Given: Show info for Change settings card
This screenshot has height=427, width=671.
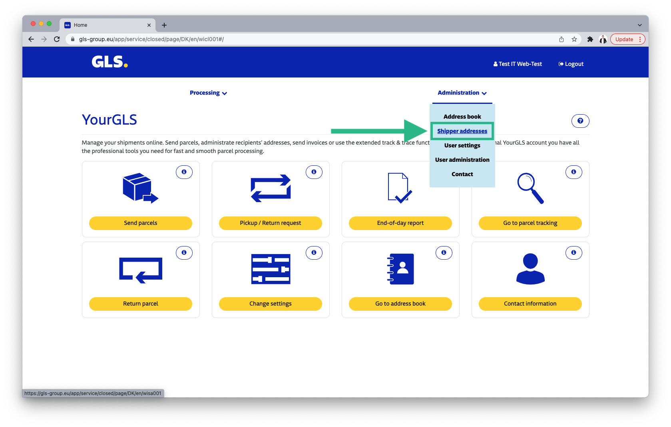Looking at the screenshot, I should point(314,252).
